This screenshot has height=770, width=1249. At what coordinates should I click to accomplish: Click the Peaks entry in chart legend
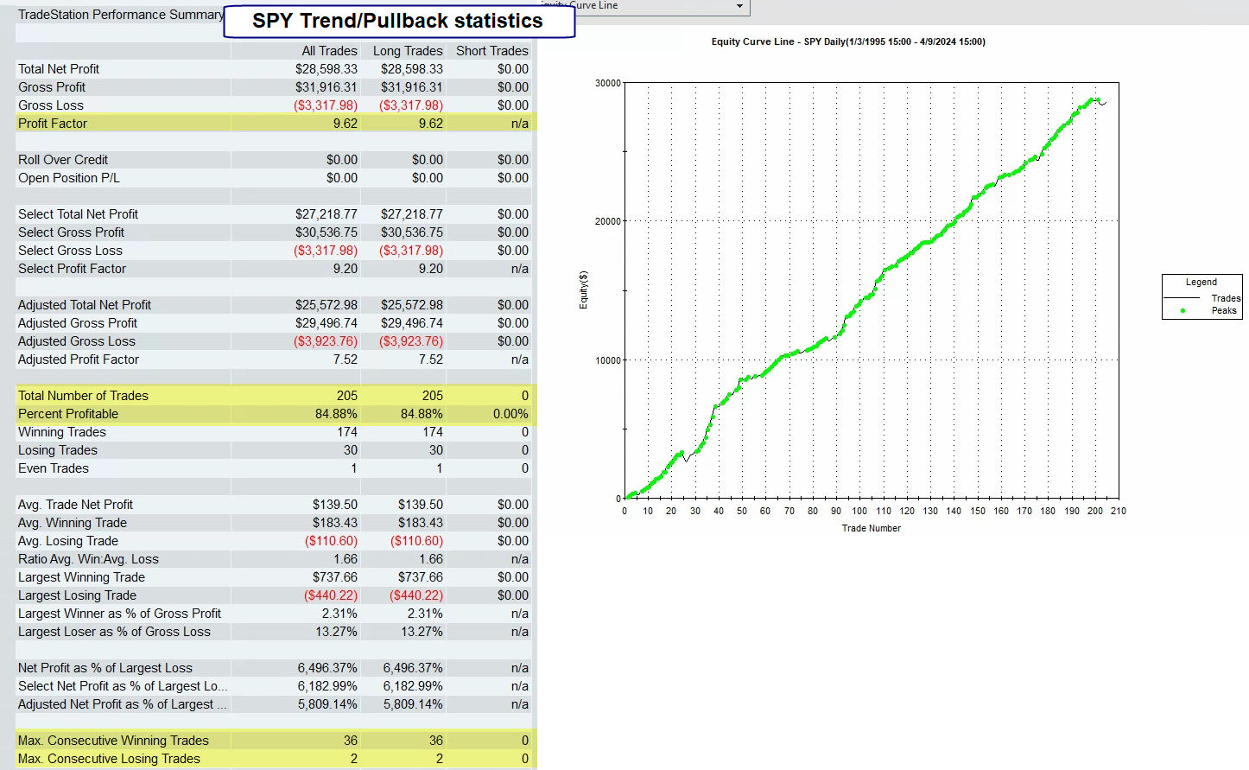pyautogui.click(x=1224, y=310)
